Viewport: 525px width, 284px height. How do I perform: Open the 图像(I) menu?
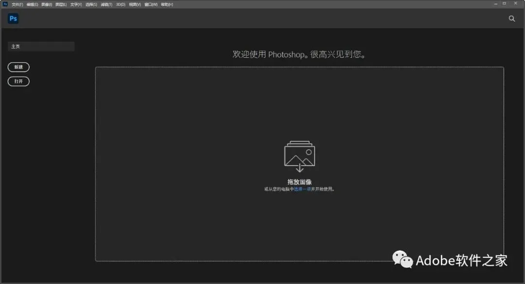tap(47, 4)
